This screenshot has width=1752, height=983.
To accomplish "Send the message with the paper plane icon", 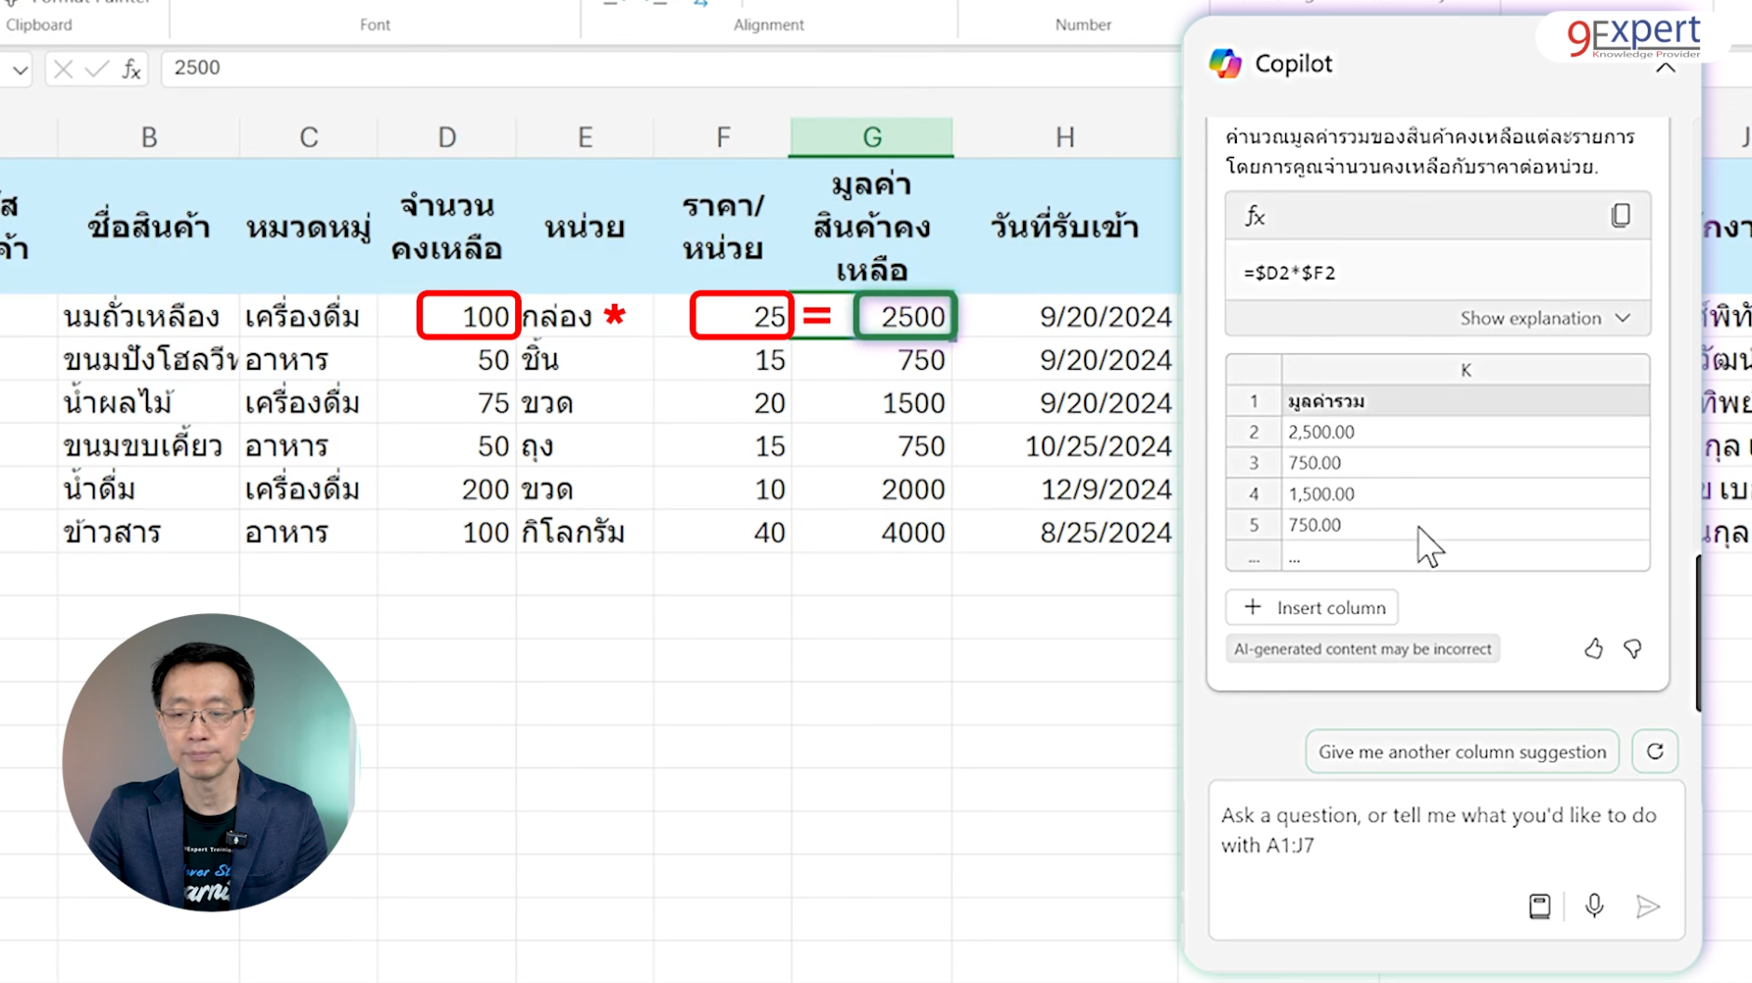I will click(1648, 906).
